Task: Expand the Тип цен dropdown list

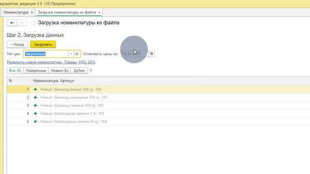Action: pyautogui.click(x=71, y=54)
